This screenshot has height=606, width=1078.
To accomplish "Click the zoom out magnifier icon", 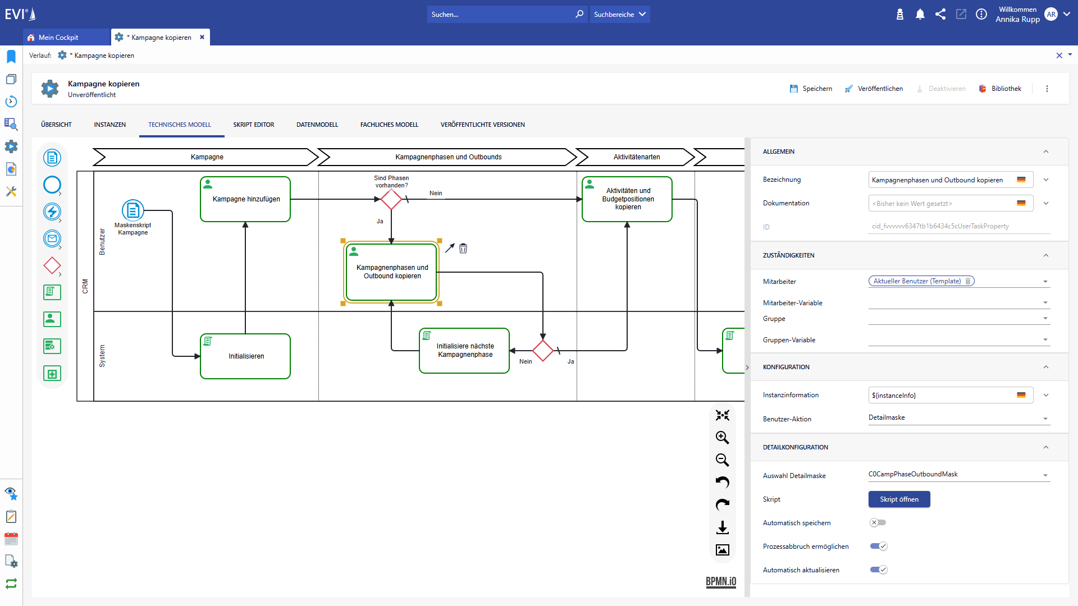I will tap(722, 460).
